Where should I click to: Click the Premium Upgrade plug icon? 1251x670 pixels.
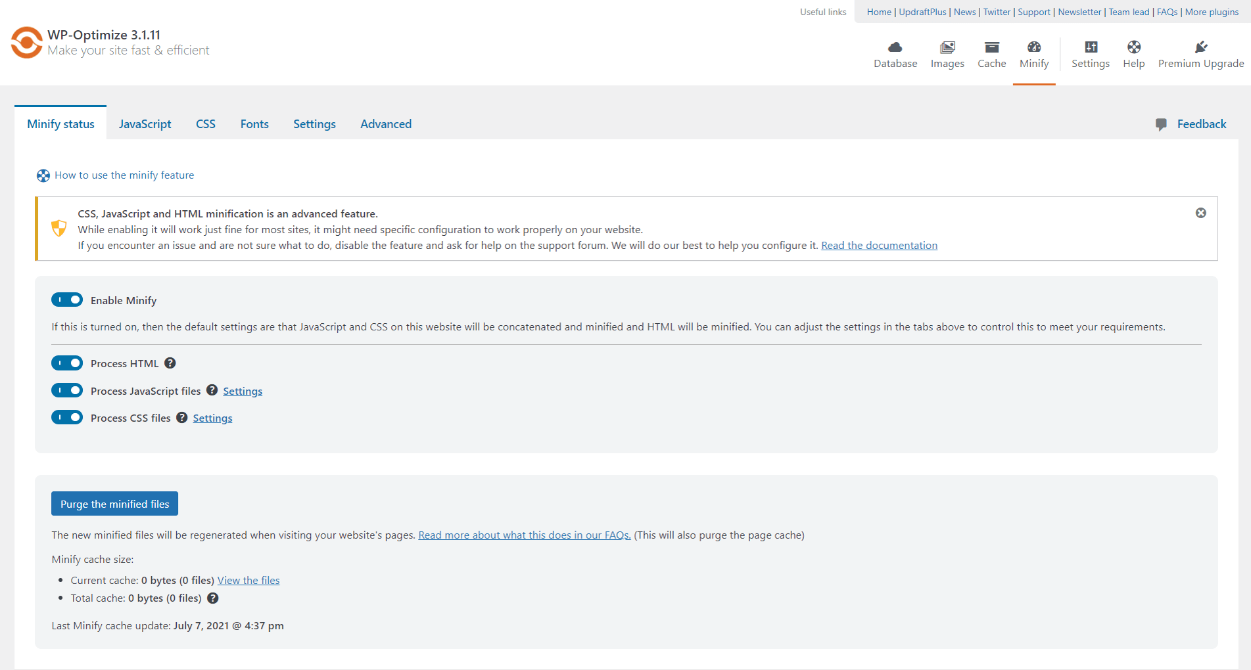click(1200, 47)
